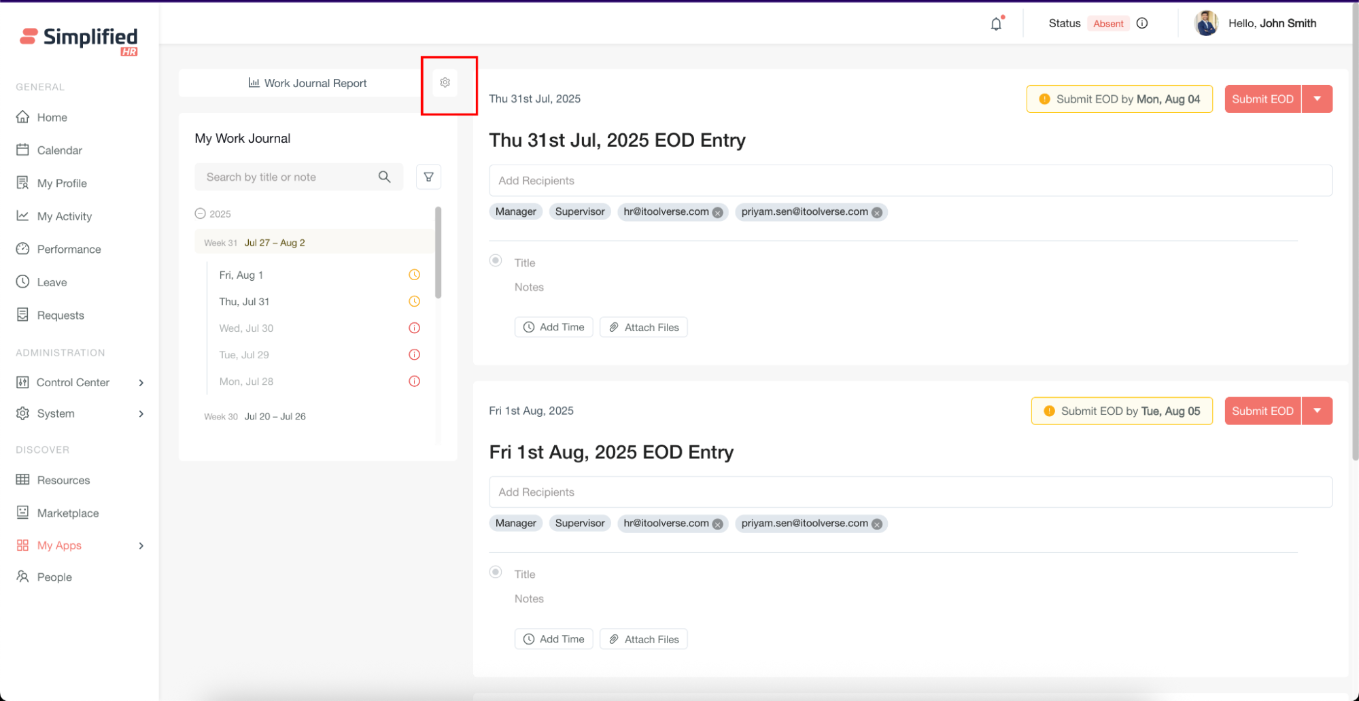Click Attach Files in Thu 31st Jul entry
The height and width of the screenshot is (701, 1359).
pyautogui.click(x=643, y=327)
